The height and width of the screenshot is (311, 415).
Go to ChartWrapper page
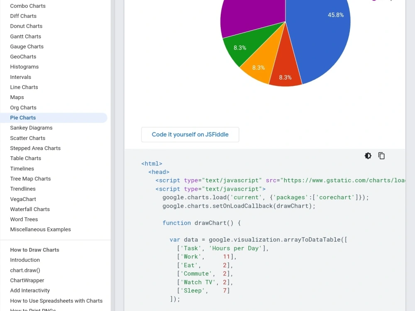click(27, 280)
